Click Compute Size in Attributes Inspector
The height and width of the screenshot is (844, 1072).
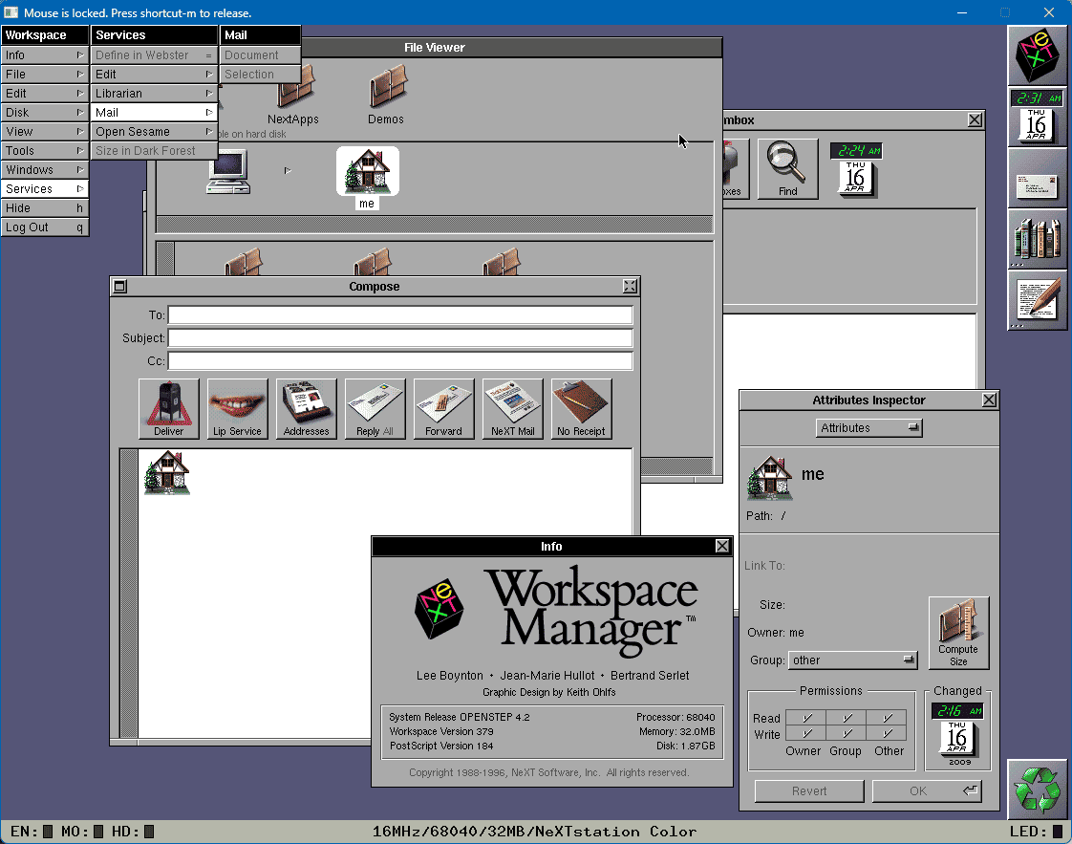pos(958,633)
